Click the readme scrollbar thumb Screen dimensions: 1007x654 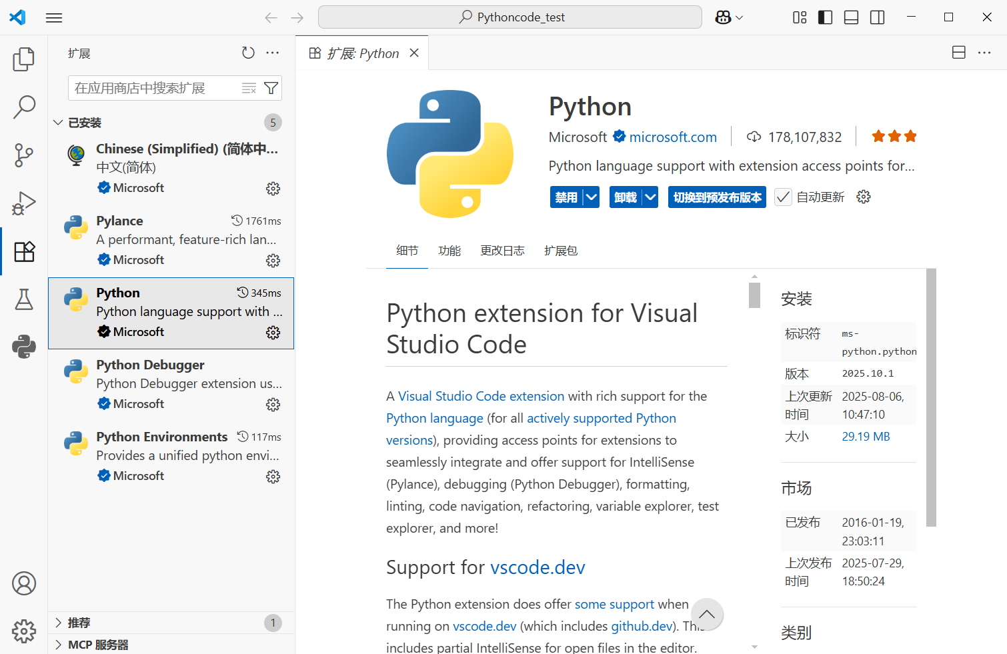click(754, 295)
